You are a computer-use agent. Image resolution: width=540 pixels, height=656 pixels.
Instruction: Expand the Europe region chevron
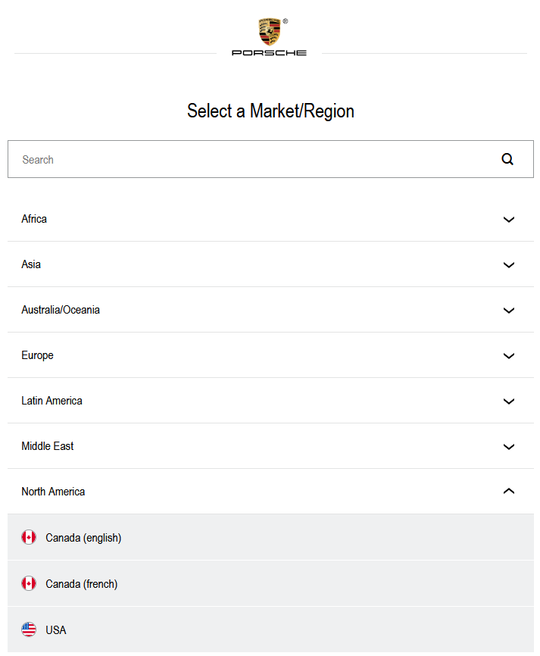509,356
